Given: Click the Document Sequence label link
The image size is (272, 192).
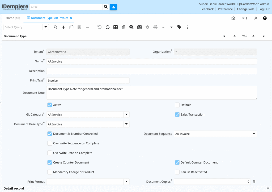Looking at the screenshot, I should click(158, 134).
